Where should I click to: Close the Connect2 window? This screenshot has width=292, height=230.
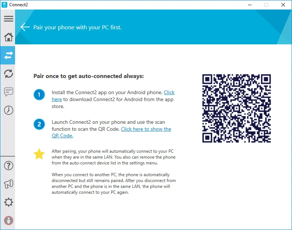(x=283, y=5)
